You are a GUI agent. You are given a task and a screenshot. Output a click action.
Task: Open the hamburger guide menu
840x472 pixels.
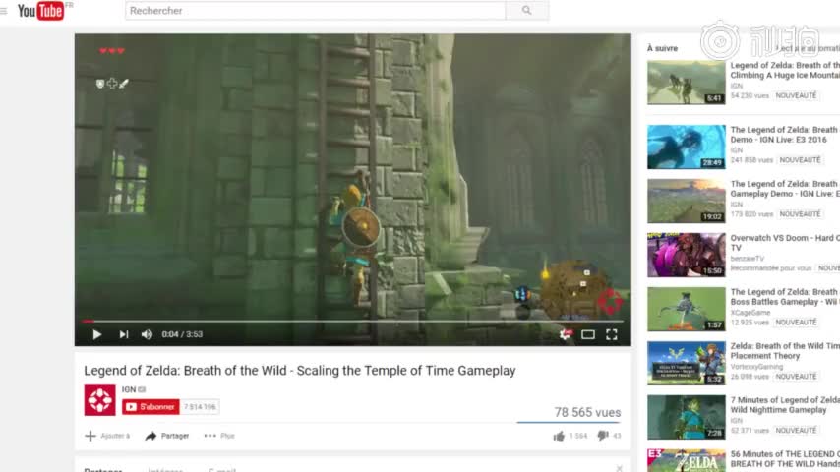[x=4, y=11]
